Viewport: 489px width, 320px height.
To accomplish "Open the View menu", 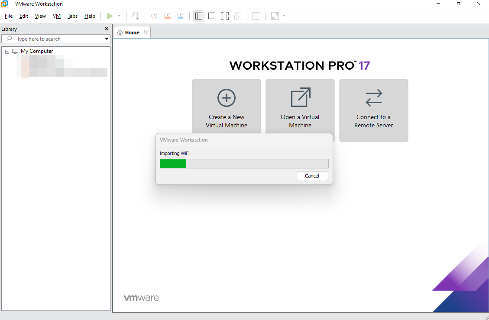I will click(x=40, y=16).
